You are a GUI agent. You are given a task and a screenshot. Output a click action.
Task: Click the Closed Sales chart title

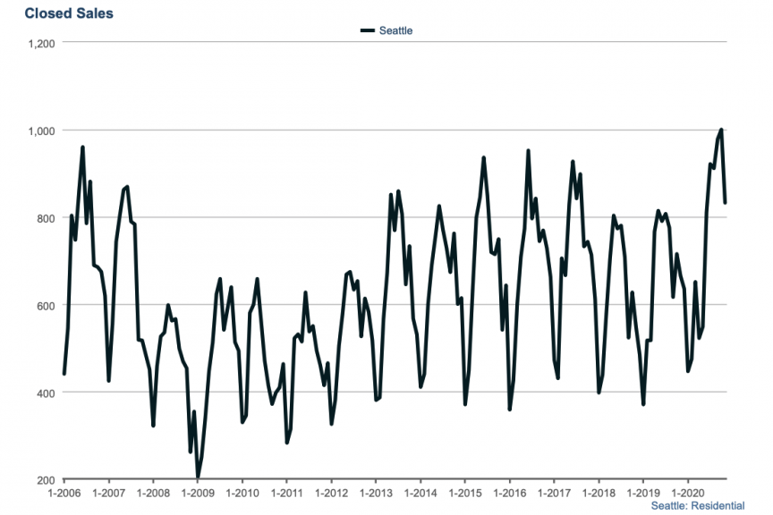[69, 13]
